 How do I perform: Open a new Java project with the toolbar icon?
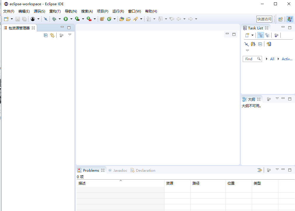click(x=102, y=19)
